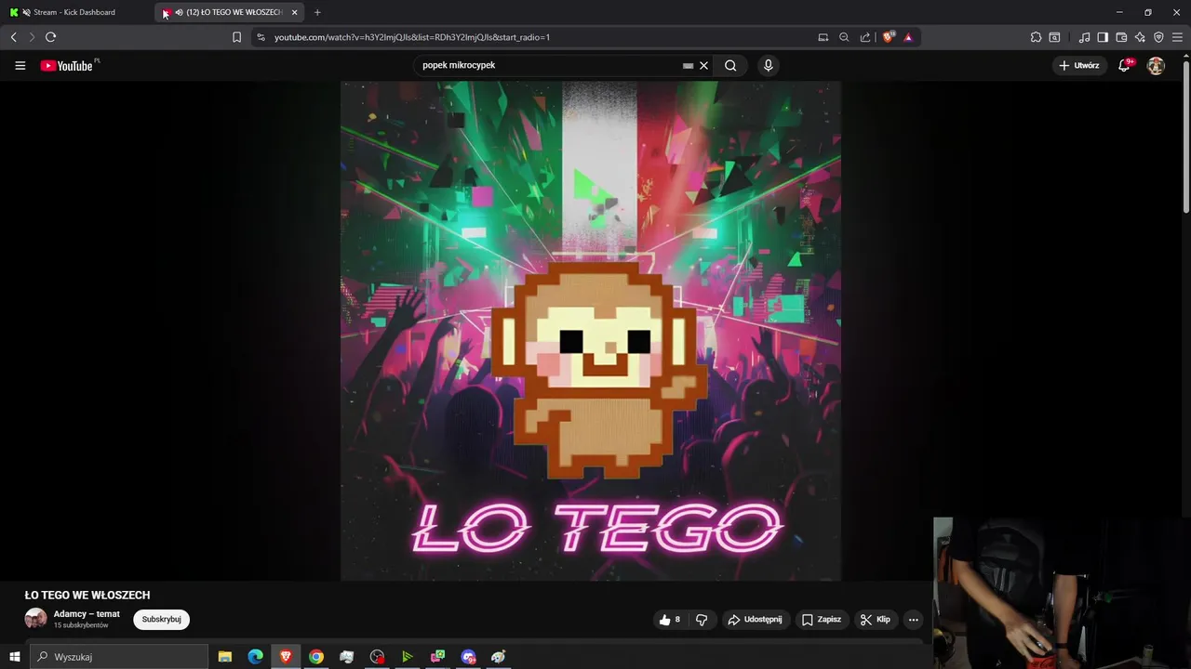Image resolution: width=1191 pixels, height=669 pixels.
Task: Toggle browser sidebar panel icon
Action: click(x=1103, y=37)
